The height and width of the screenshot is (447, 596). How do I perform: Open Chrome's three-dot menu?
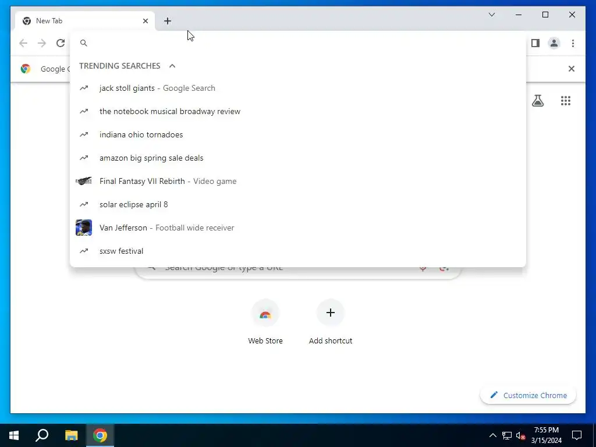coord(573,43)
